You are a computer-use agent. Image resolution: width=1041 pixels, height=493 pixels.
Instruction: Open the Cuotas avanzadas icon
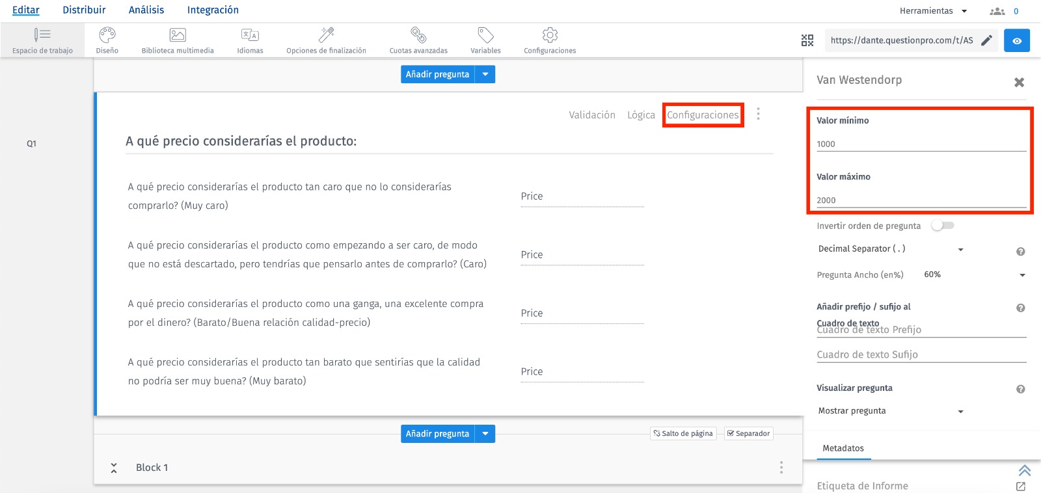coord(418,34)
